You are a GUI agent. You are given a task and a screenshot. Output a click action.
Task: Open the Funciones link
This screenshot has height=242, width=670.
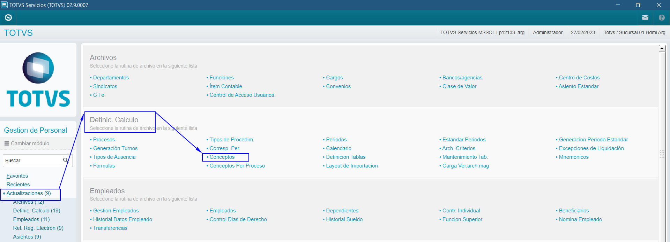pyautogui.click(x=222, y=78)
